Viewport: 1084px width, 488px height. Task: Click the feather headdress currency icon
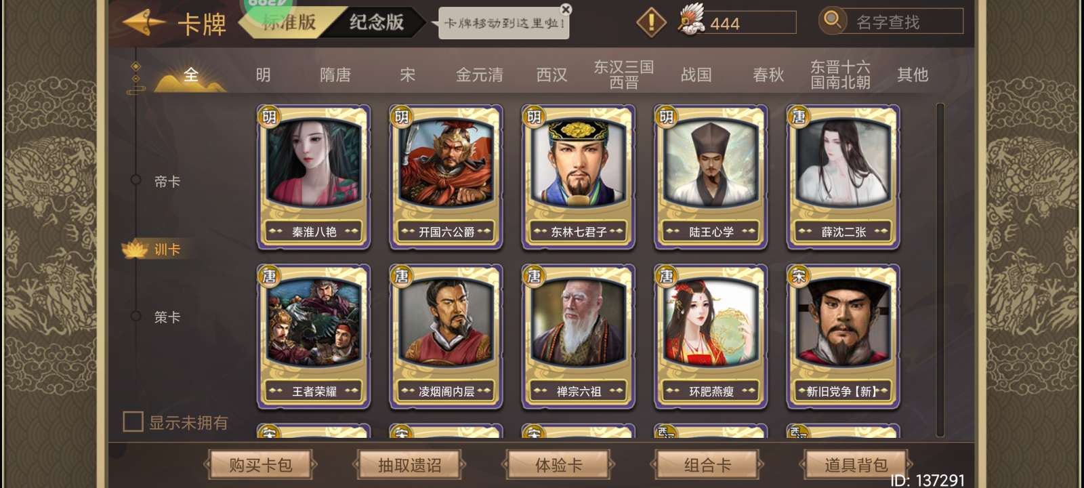click(691, 21)
